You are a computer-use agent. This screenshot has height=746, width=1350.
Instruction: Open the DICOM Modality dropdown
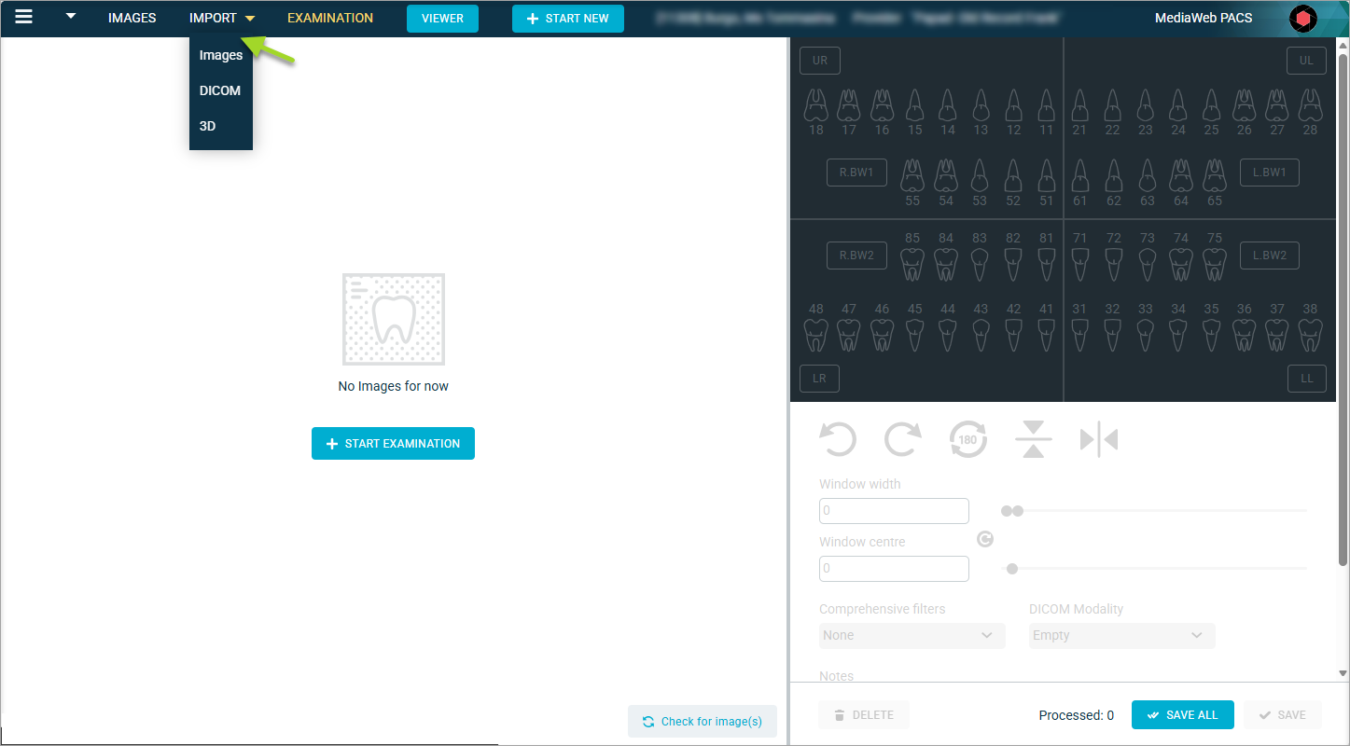pyautogui.click(x=1121, y=636)
